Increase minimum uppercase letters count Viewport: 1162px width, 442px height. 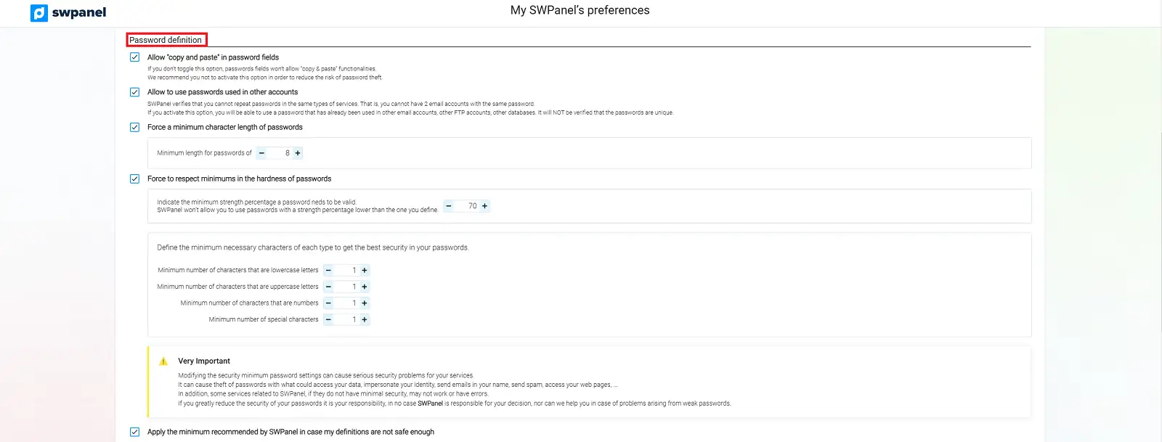pyautogui.click(x=365, y=287)
